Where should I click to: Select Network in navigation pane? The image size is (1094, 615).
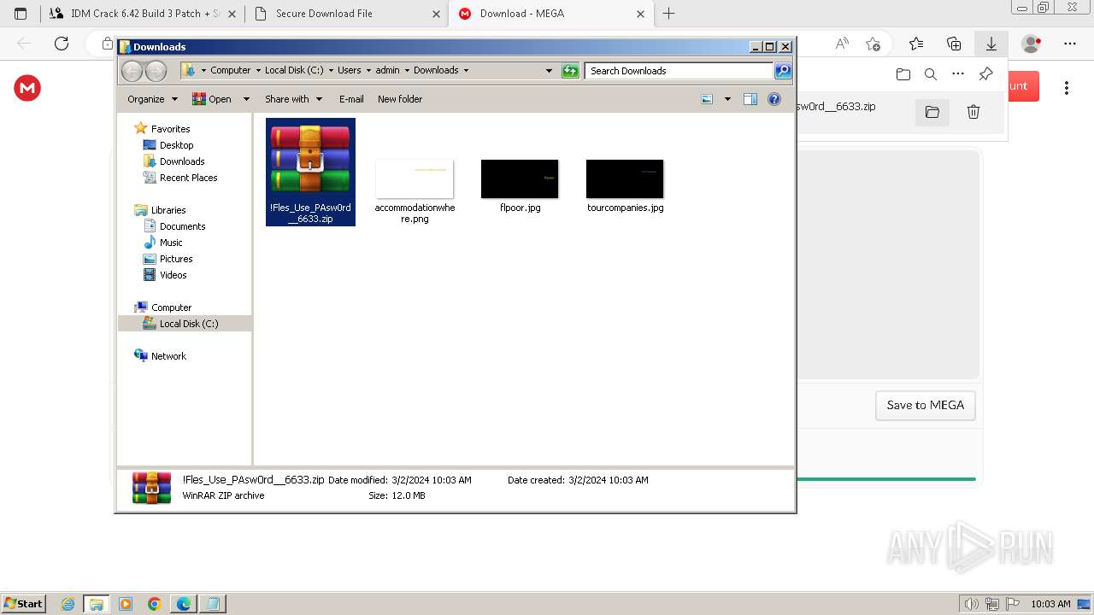[168, 356]
